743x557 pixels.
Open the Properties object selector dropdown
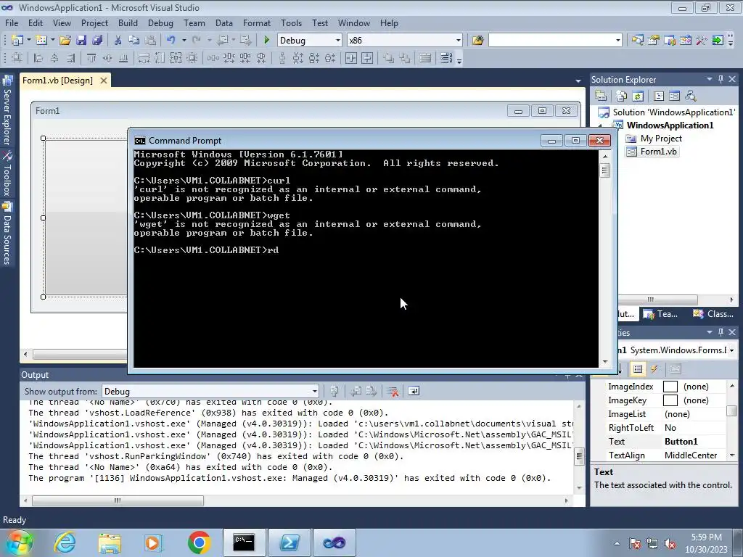coord(732,350)
